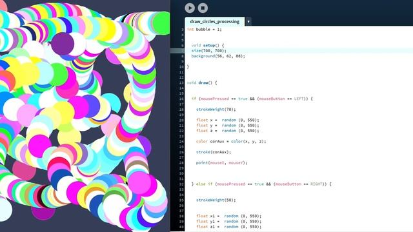Viewport: 413px width, 232px height.
Task: Click the 'stroke(corAux);' line
Action: (214, 152)
